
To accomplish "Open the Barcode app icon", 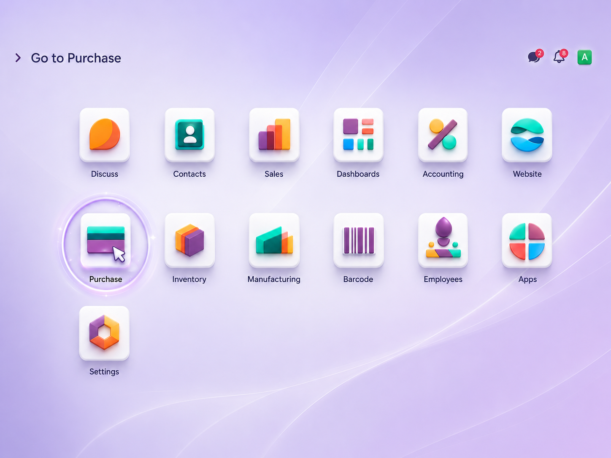I will pyautogui.click(x=358, y=240).
